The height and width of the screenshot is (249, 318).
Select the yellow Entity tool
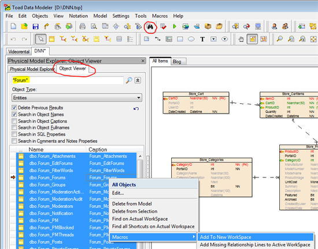tap(51, 39)
